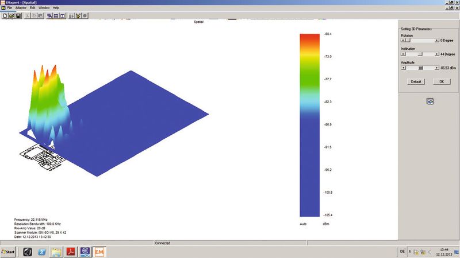Click Inclination slider right arrow
This screenshot has width=460, height=258.
click(x=437, y=54)
